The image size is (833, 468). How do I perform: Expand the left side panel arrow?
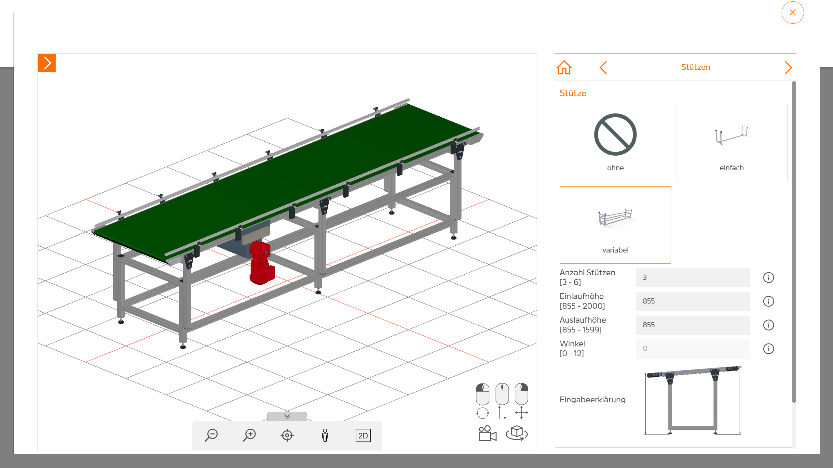point(47,63)
